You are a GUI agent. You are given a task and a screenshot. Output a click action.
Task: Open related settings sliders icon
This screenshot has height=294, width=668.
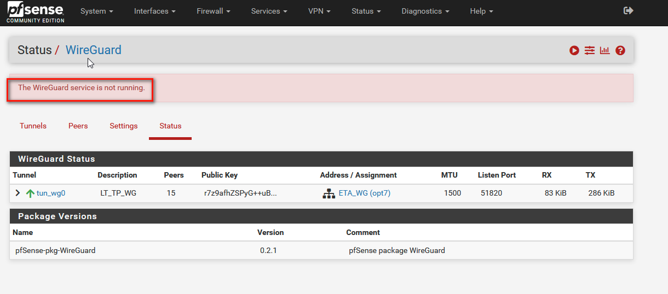[x=589, y=51]
